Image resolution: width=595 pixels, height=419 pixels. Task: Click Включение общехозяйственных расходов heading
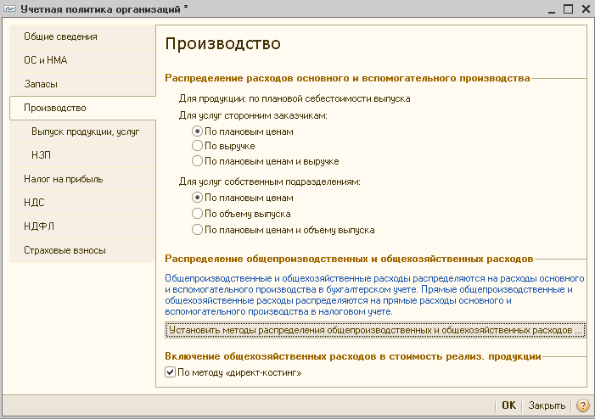pos(353,356)
